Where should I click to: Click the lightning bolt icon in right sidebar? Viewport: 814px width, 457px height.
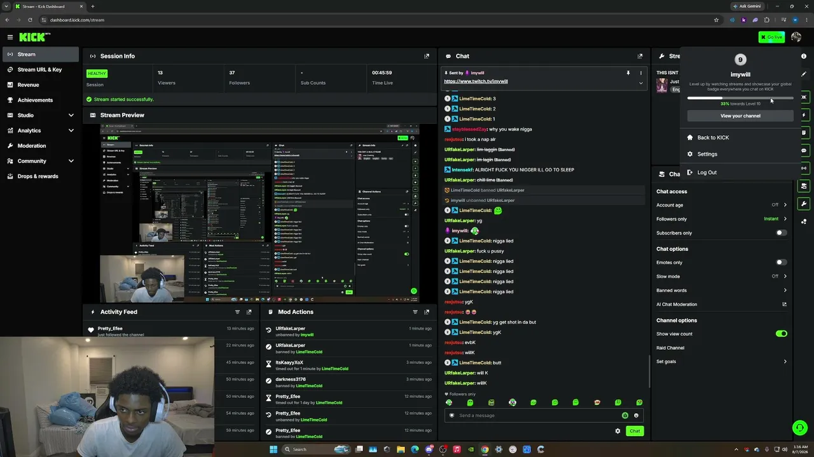pos(804,115)
